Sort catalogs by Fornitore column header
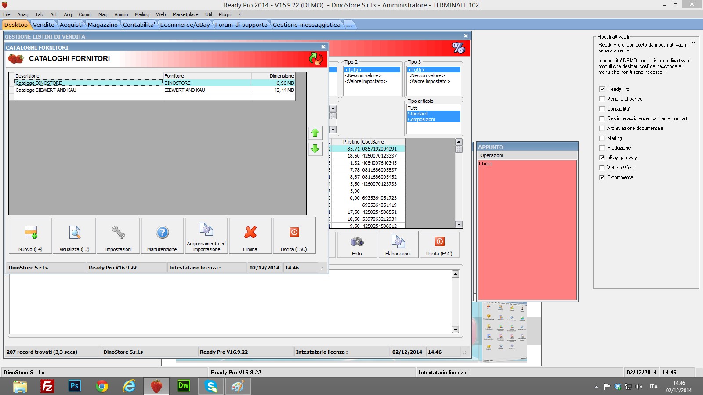 (x=207, y=76)
